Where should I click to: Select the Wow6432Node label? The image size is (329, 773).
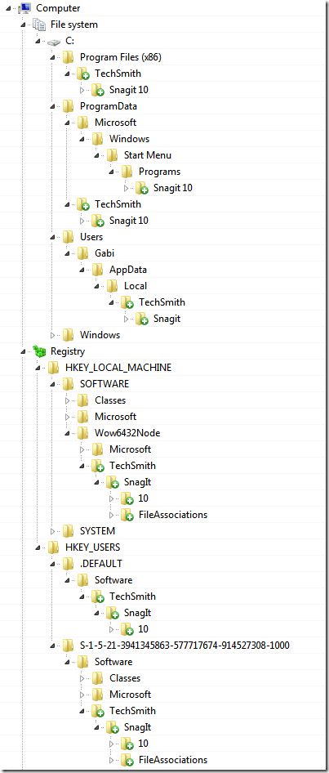(127, 433)
